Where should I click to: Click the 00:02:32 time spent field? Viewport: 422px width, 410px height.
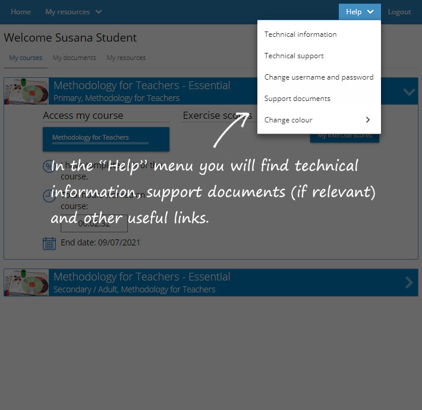[x=94, y=223]
